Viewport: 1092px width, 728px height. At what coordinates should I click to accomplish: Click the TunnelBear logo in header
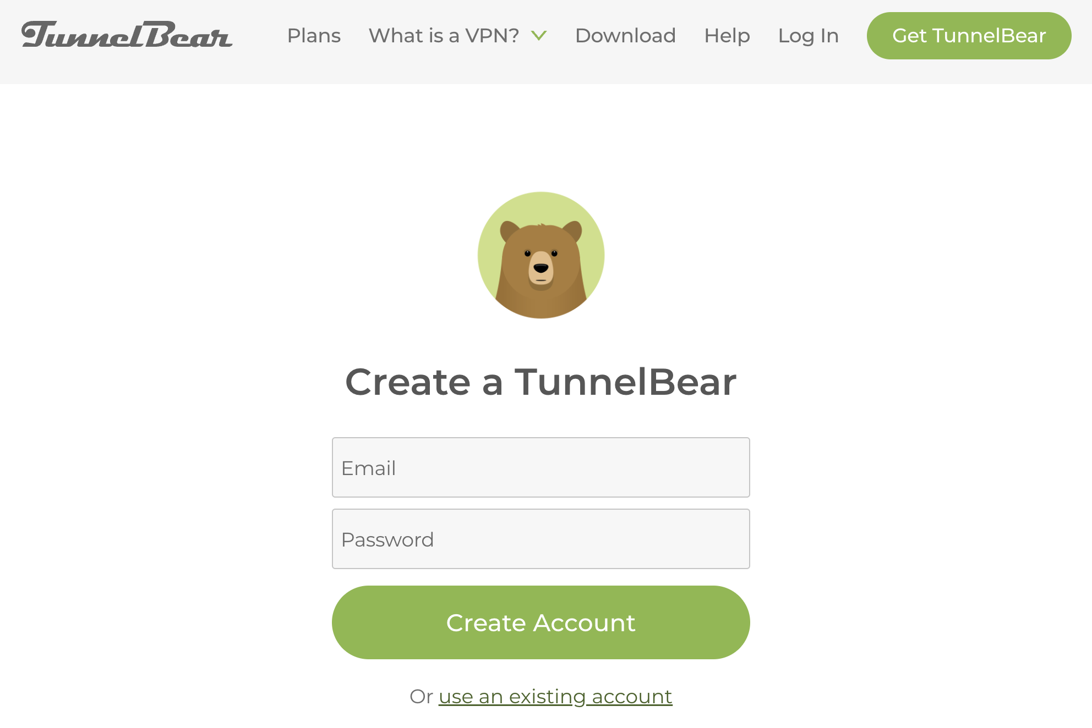coord(125,34)
